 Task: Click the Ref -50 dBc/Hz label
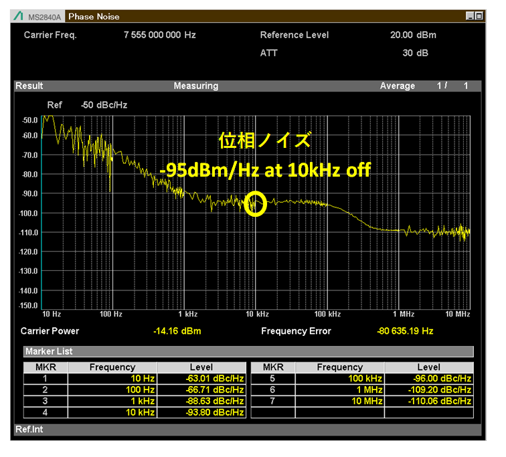coord(87,105)
